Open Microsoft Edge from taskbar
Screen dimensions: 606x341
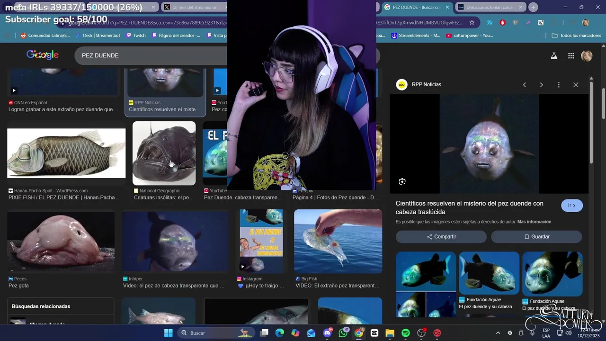(280, 333)
